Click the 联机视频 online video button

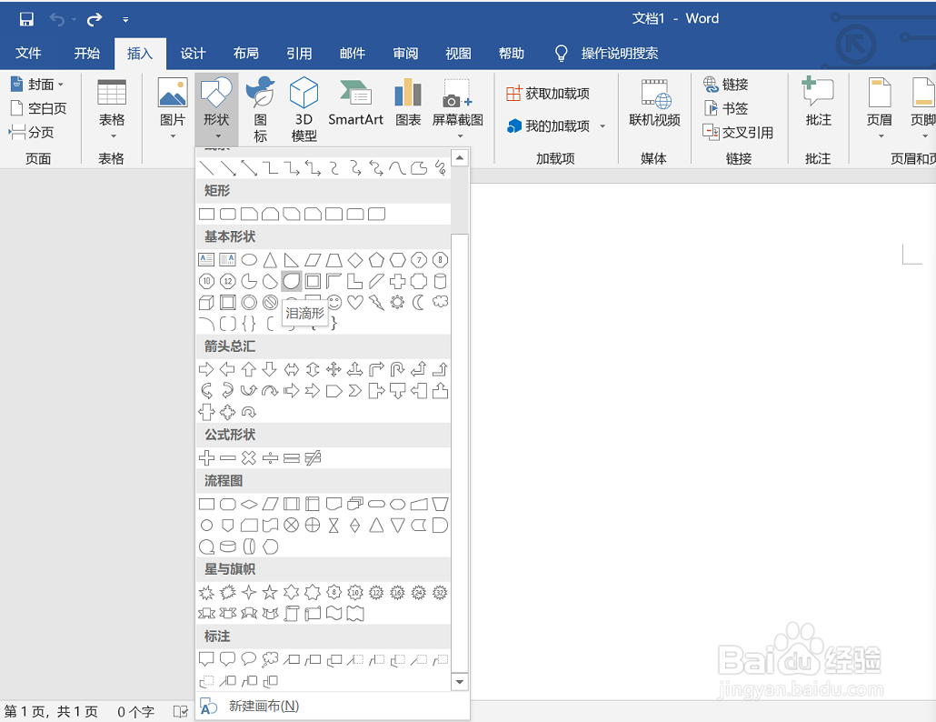tap(655, 104)
